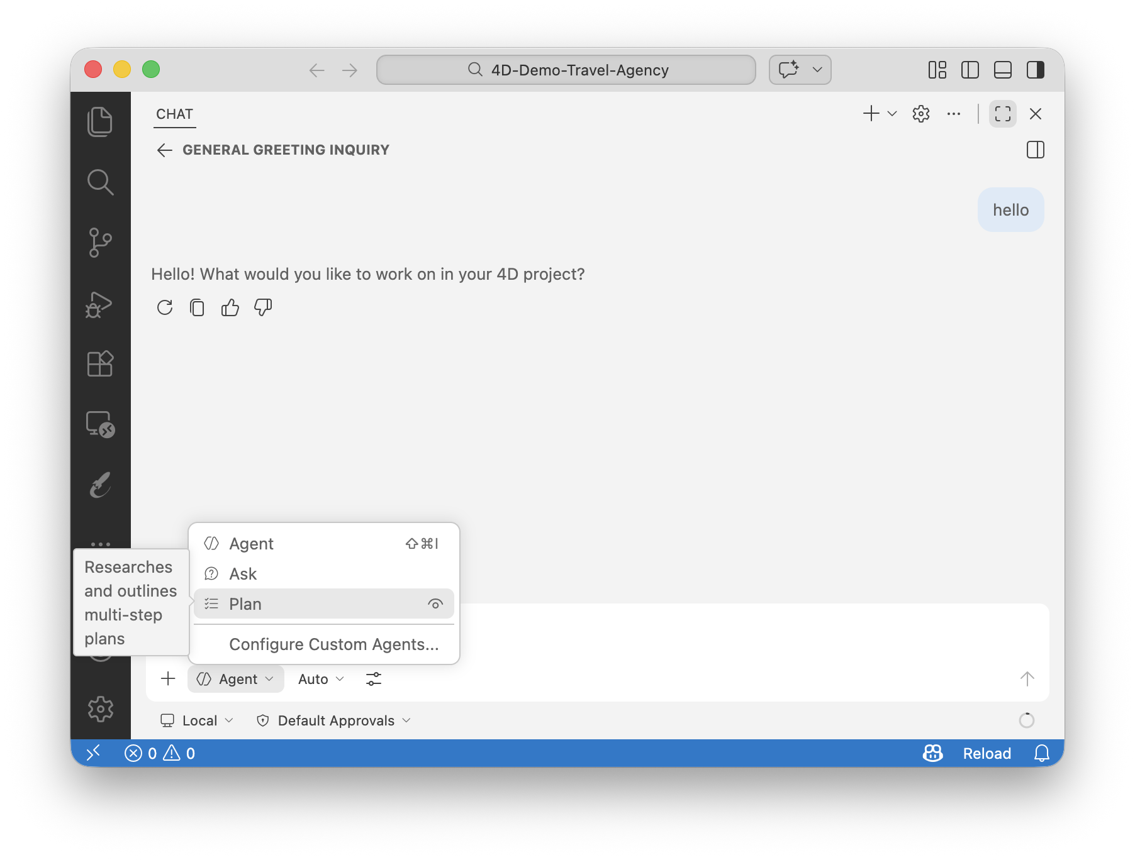Click Reload in the status bar
Image resolution: width=1135 pixels, height=860 pixels.
pyautogui.click(x=987, y=753)
